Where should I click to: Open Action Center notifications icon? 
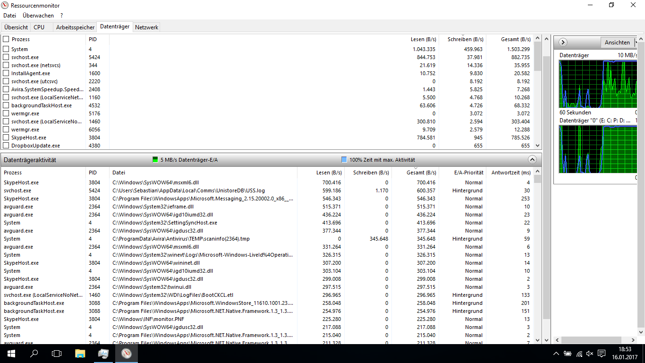[x=602, y=353]
